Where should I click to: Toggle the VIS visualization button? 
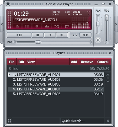75,35
